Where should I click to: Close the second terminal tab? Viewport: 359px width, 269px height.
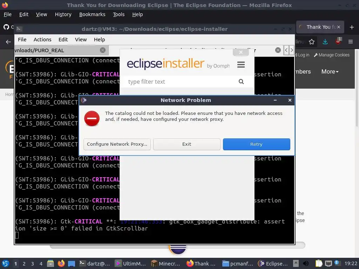tap(278, 50)
